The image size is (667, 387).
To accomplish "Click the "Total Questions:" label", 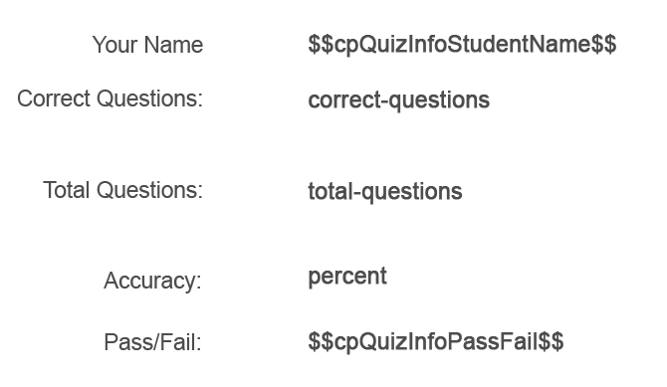I will (122, 190).
